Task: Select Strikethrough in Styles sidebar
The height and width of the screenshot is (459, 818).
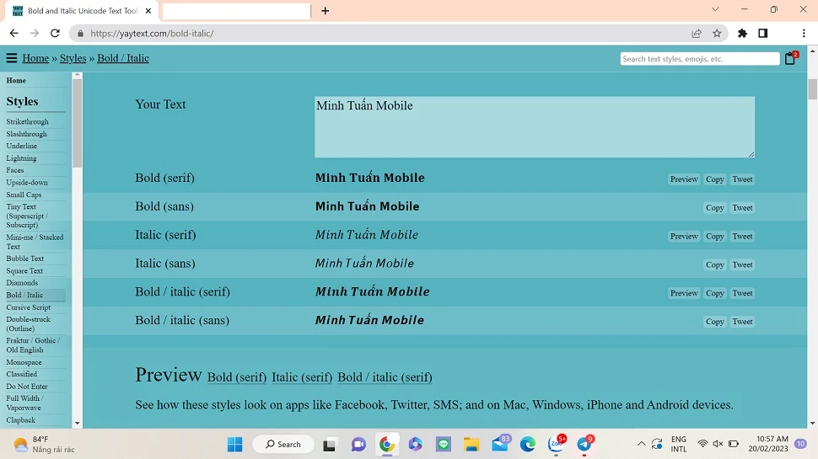Action: 28,122
